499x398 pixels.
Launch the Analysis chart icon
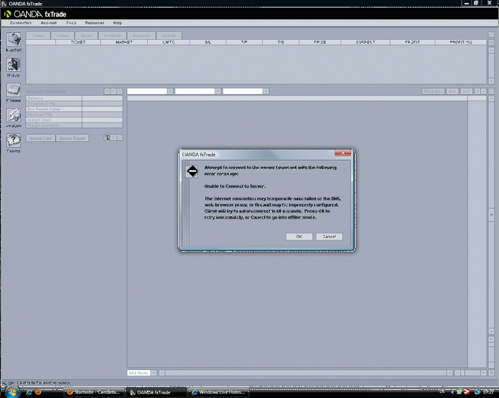tap(13, 115)
